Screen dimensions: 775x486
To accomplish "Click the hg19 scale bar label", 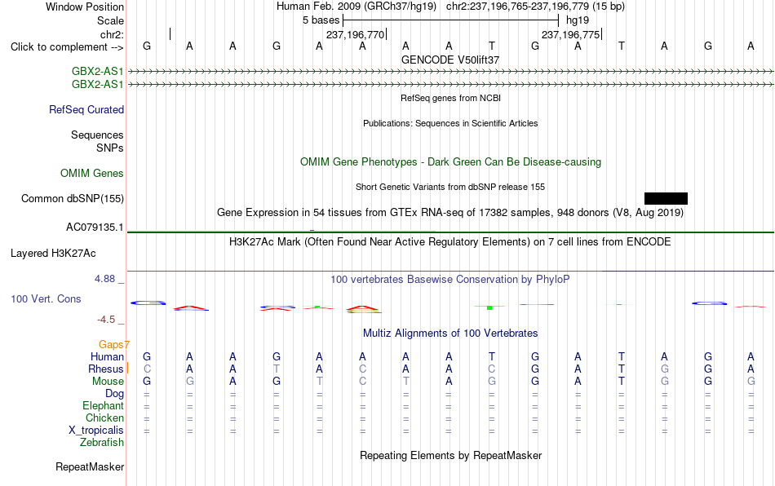I will (x=578, y=20).
